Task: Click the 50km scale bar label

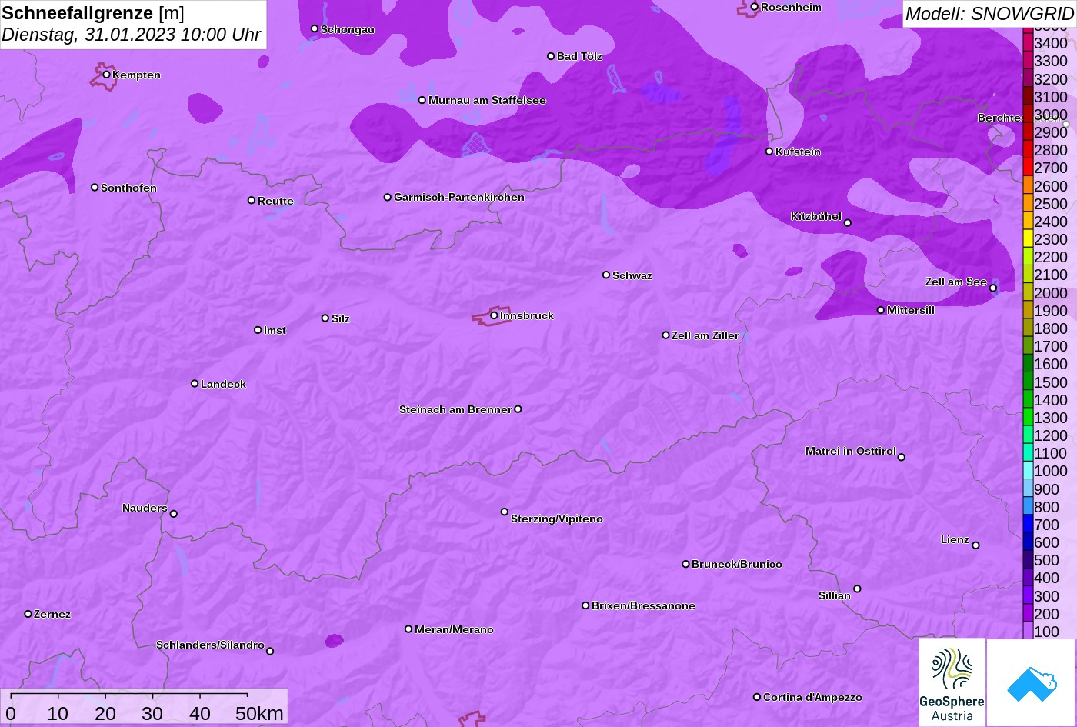Action: click(x=259, y=713)
